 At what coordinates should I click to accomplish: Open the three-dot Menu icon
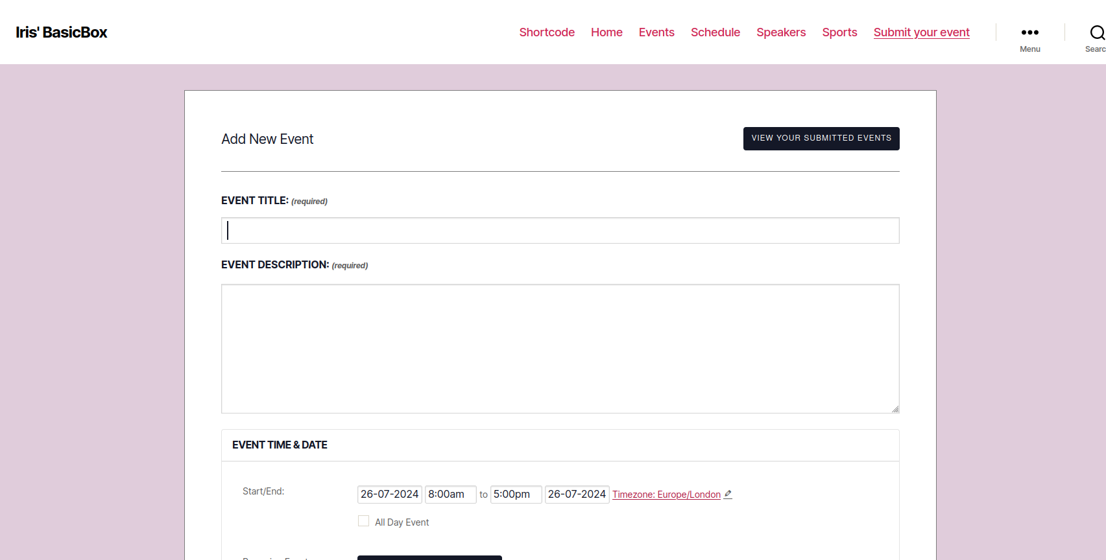pyautogui.click(x=1029, y=32)
